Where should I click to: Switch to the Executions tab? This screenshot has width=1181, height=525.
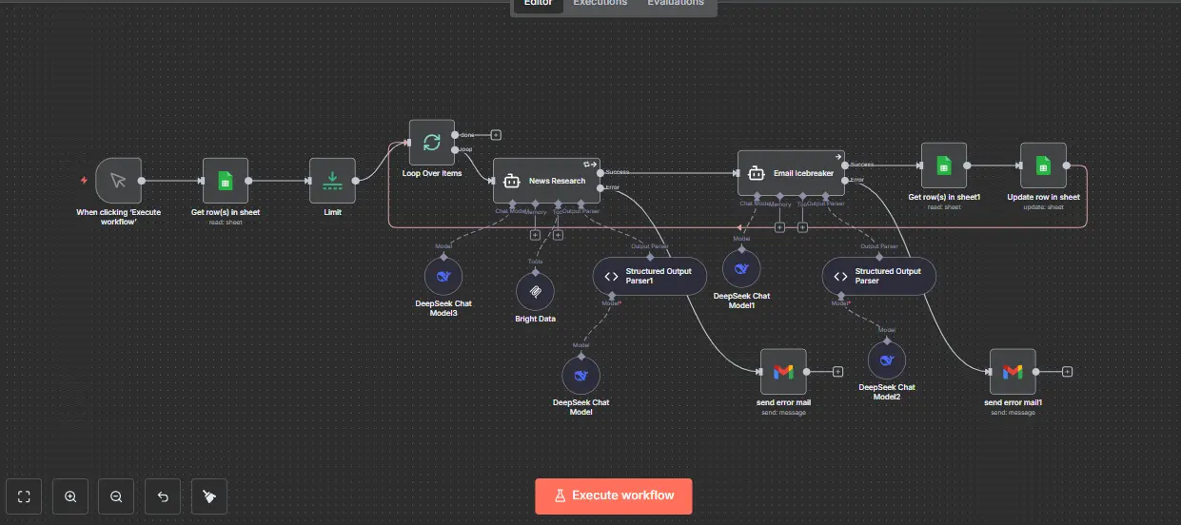coord(600,3)
